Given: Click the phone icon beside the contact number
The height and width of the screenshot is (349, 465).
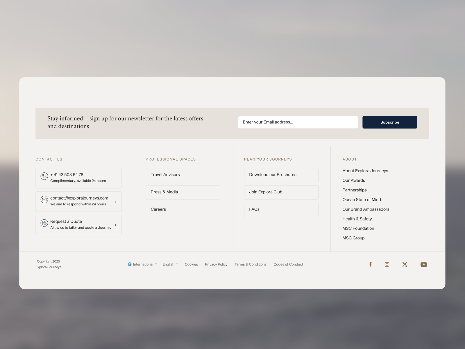Looking at the screenshot, I should 44,177.
